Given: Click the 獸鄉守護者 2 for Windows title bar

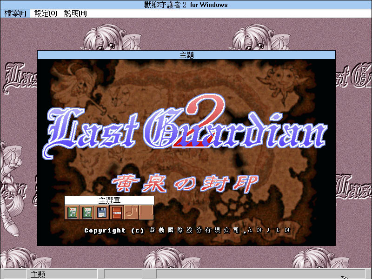Looking at the screenshot, I should point(186,5).
